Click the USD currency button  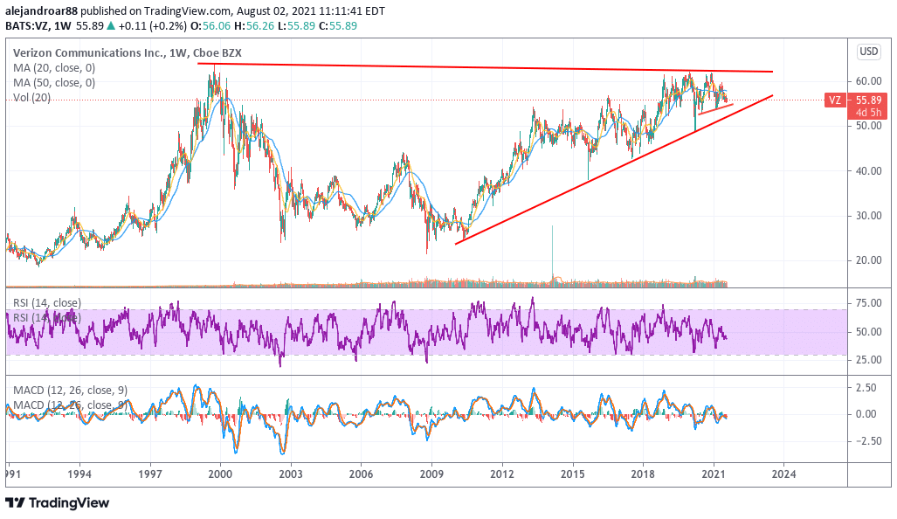point(868,52)
